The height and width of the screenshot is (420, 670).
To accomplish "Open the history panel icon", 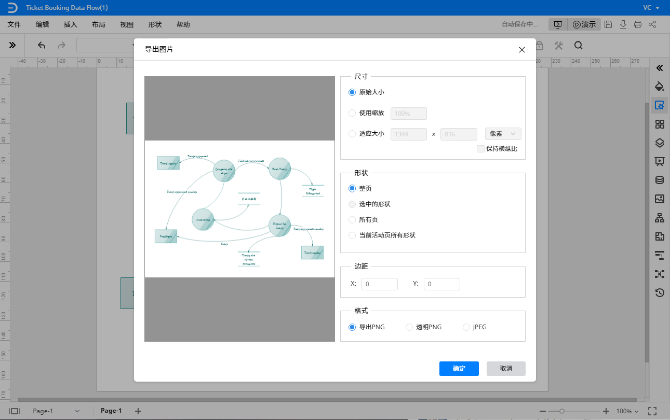I will 660,292.
